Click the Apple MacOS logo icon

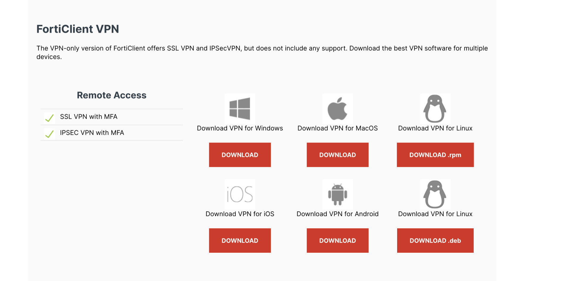coord(338,109)
